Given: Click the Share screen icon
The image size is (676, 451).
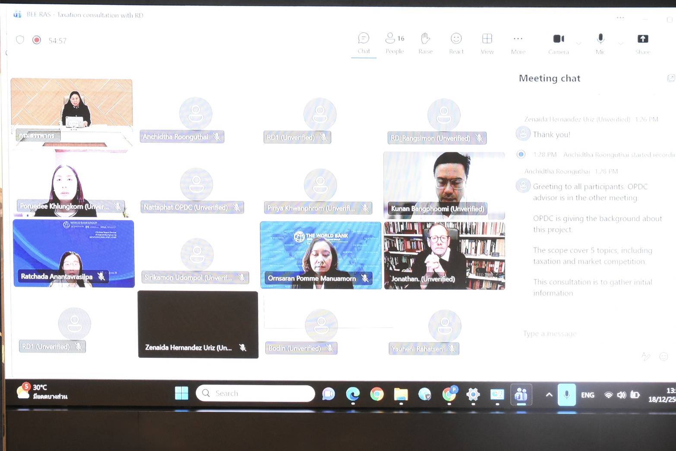Looking at the screenshot, I should 642,43.
